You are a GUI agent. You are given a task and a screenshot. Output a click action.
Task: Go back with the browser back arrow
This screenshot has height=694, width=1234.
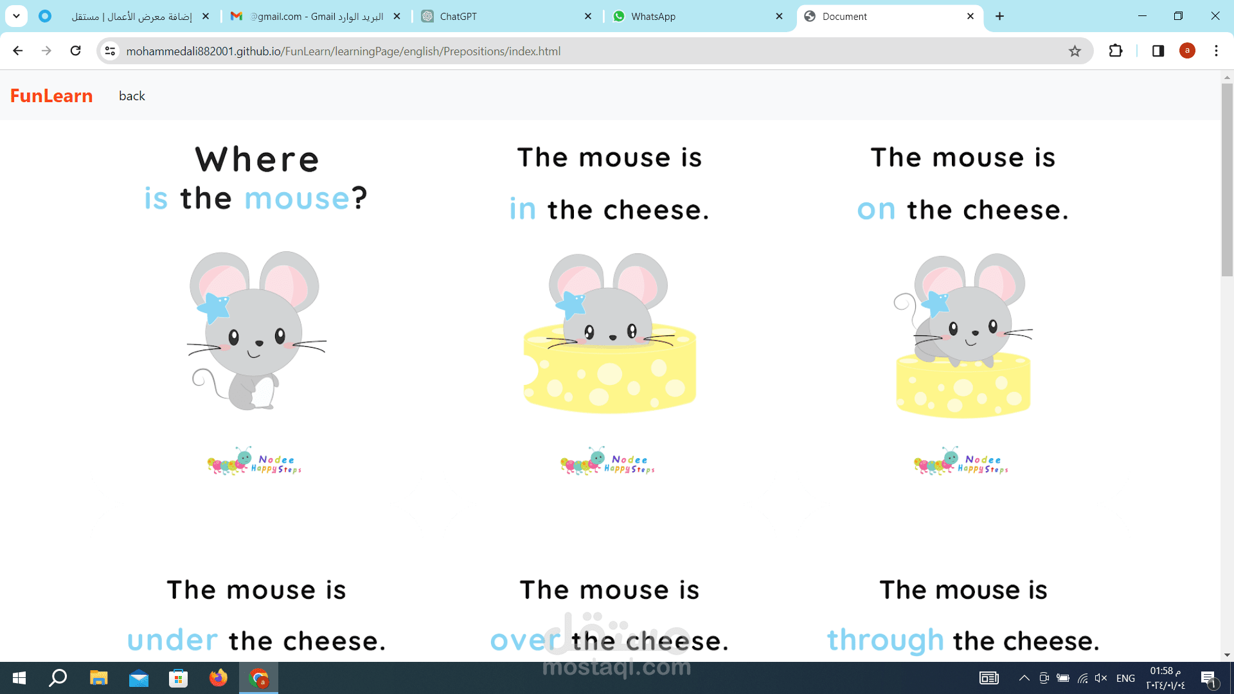click(18, 51)
